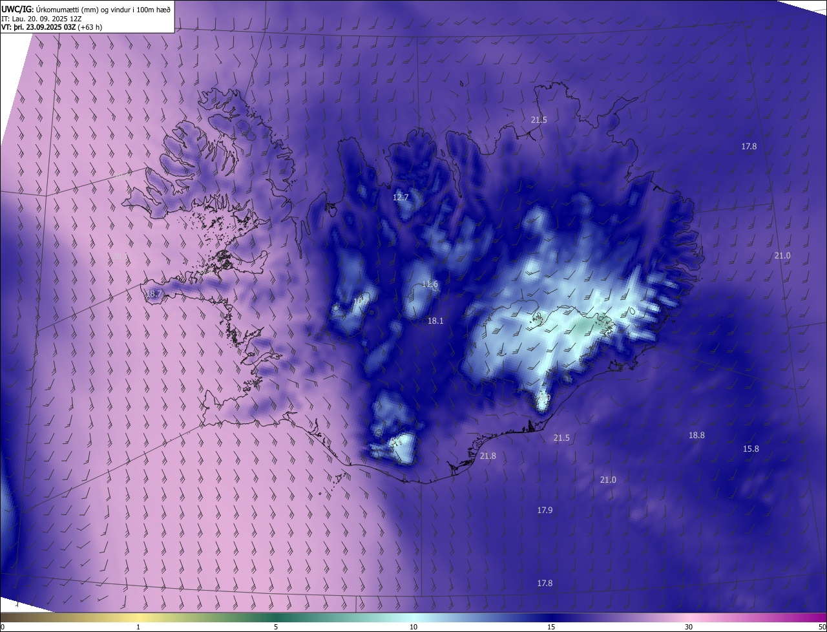Click the 21.0 value at the eastern edge
Screen dimensions: 827x632
(782, 255)
